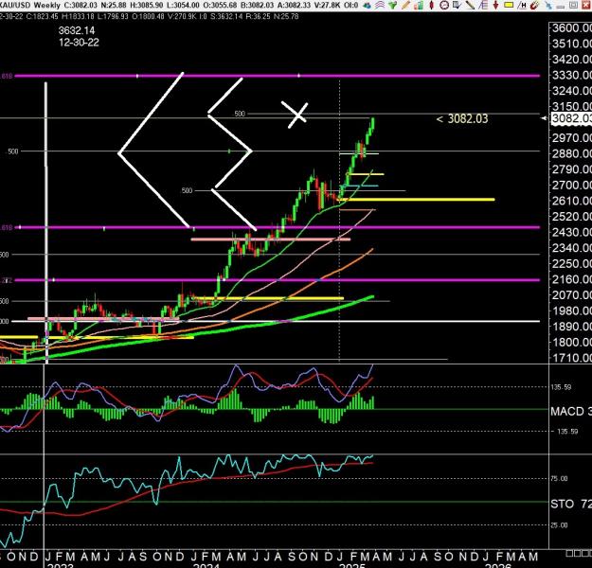Click the S:3632.14 value in second header row
Screen dimensions: 592x568
coord(227,17)
